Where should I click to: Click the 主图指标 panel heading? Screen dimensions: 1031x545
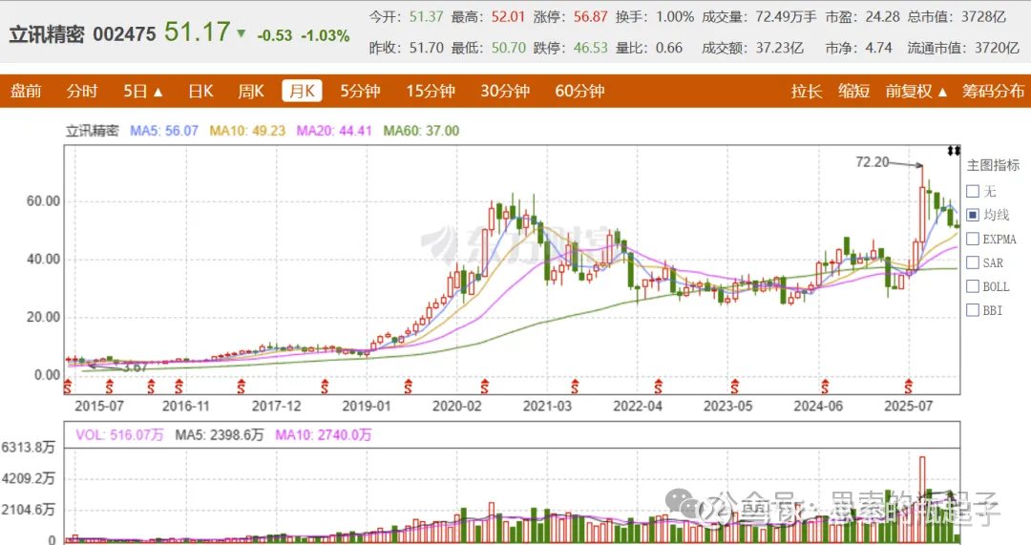[993, 165]
